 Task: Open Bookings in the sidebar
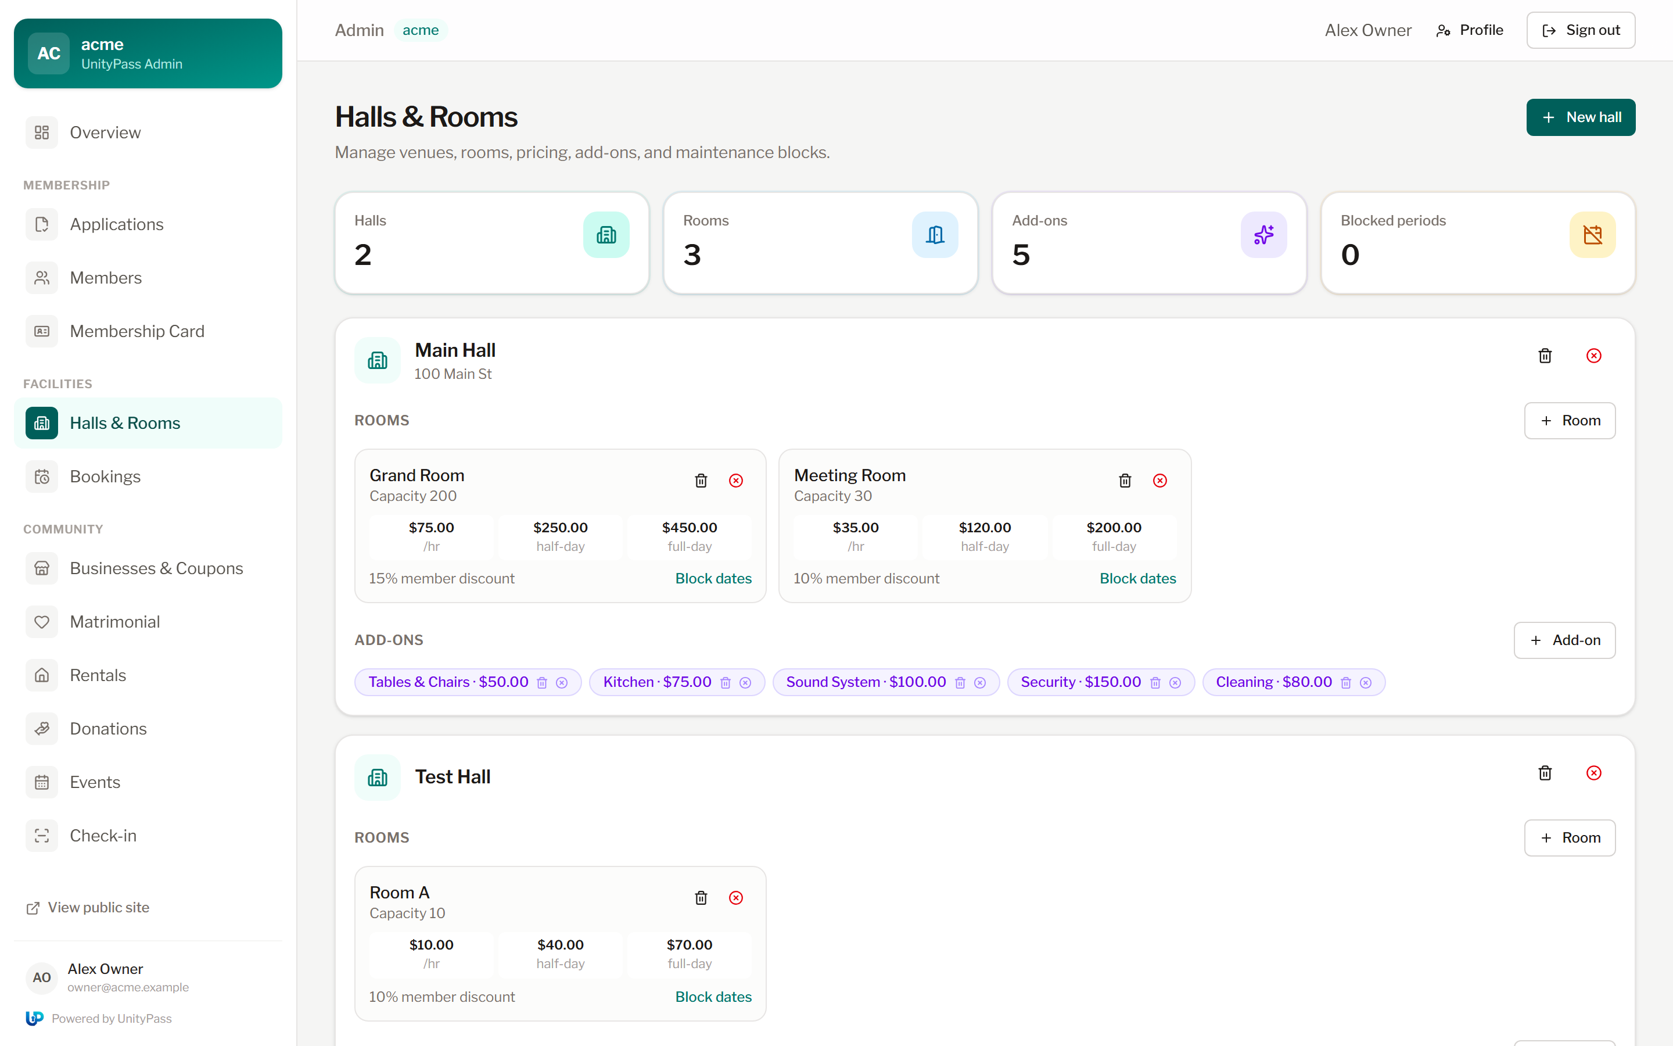point(148,477)
